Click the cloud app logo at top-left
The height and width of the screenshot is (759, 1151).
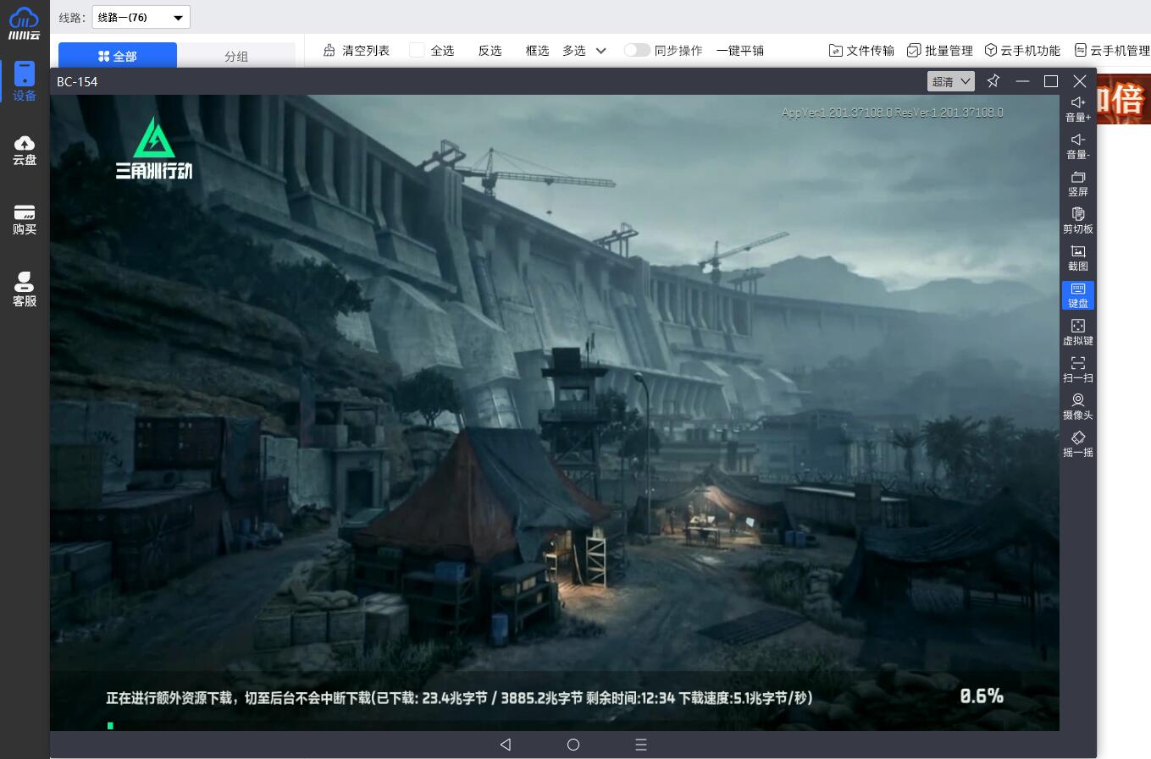24,24
